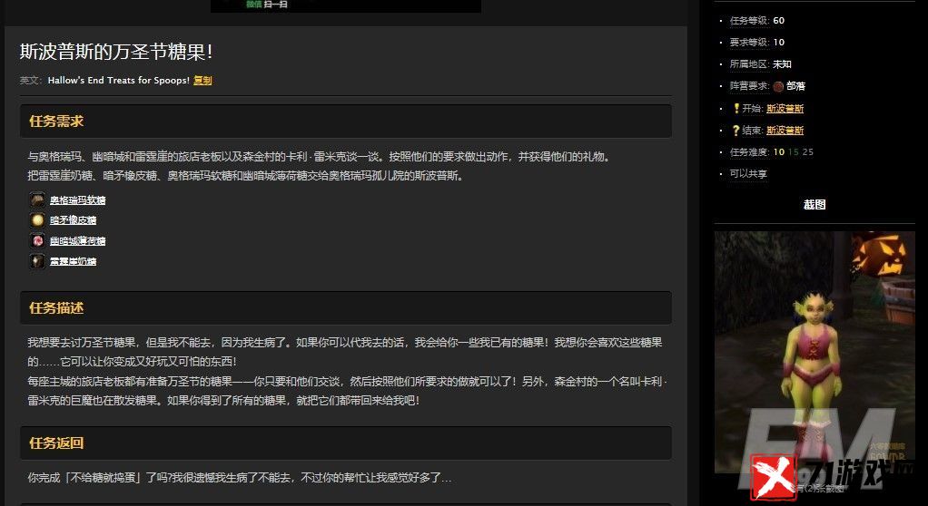Open the 斯波普斯 link beside 开始
Screen dimensions: 928x506
coord(785,108)
